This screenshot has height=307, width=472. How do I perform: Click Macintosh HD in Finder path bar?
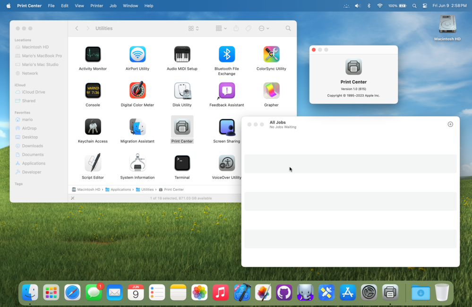click(x=86, y=190)
